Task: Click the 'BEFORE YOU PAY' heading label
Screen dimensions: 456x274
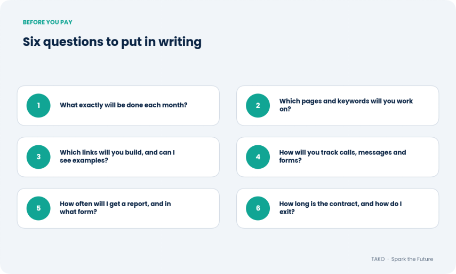Action: click(x=47, y=22)
